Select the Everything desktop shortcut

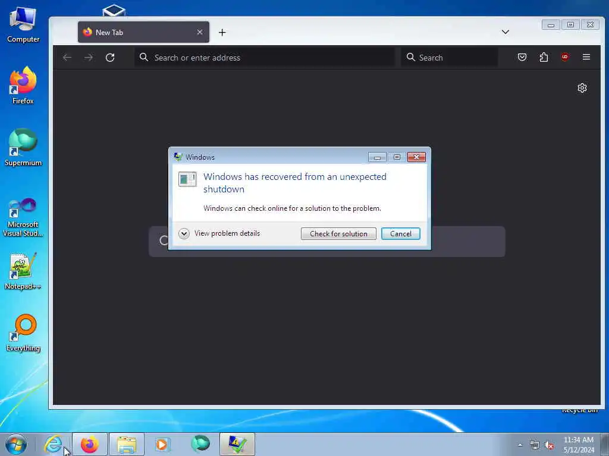point(23,332)
